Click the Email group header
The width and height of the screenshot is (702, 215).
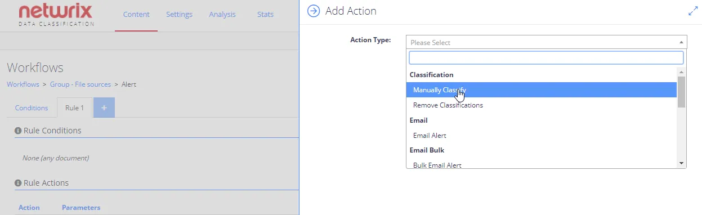coord(419,120)
